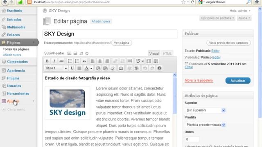This screenshot has width=262, height=147.
Task: Run the ABC spellcheck tool
Action: point(138,61)
